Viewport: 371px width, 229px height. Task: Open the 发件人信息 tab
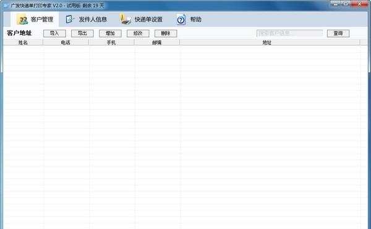click(87, 19)
